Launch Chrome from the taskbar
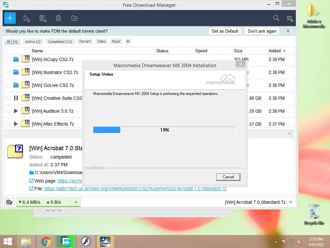Image resolution: width=330 pixels, height=248 pixels. tap(46, 242)
